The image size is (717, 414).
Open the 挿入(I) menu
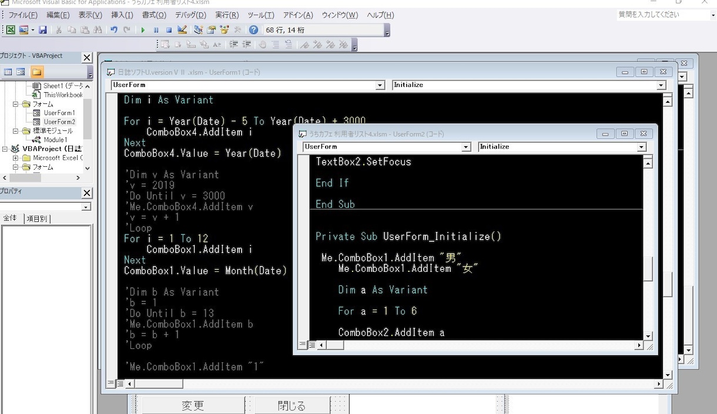click(122, 15)
